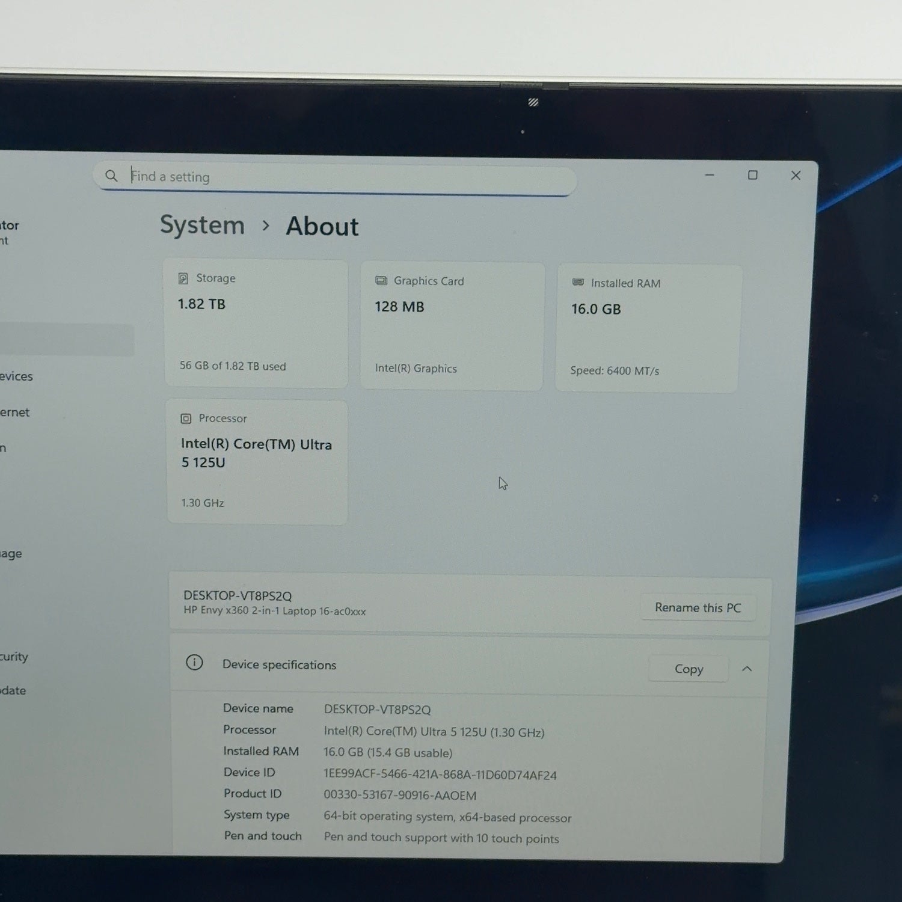The height and width of the screenshot is (902, 902).
Task: Select 'Intel(R) Graphics' text
Action: point(416,369)
